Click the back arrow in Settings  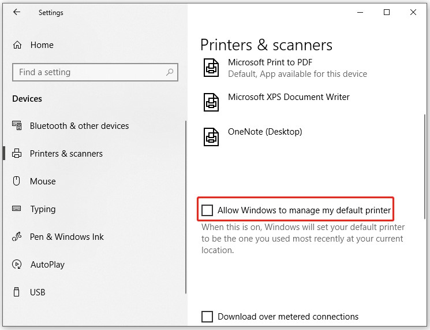pyautogui.click(x=16, y=12)
